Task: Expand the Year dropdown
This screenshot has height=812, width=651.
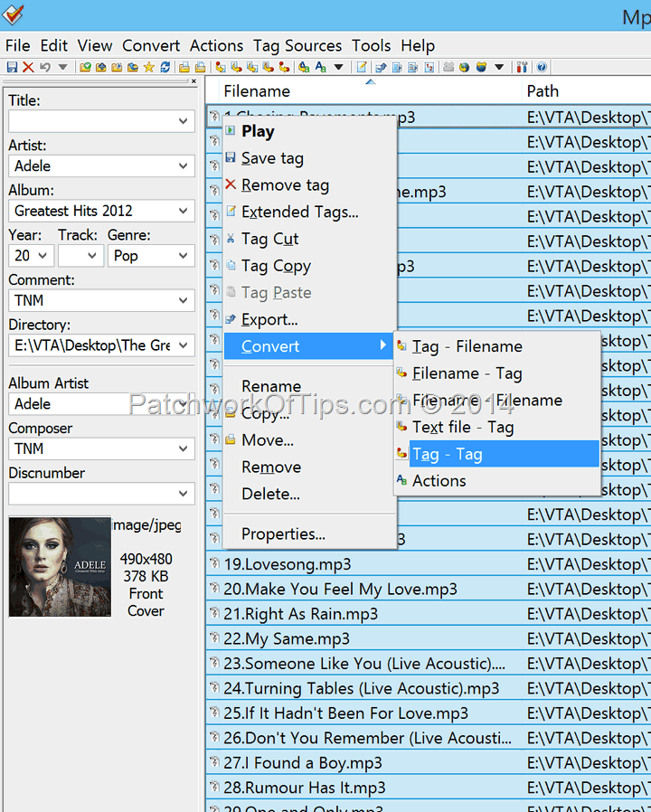Action: 42,256
